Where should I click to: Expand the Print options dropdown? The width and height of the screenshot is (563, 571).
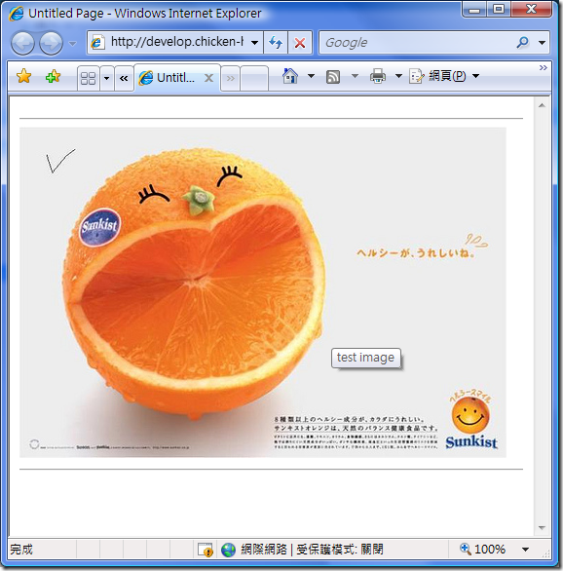(398, 76)
